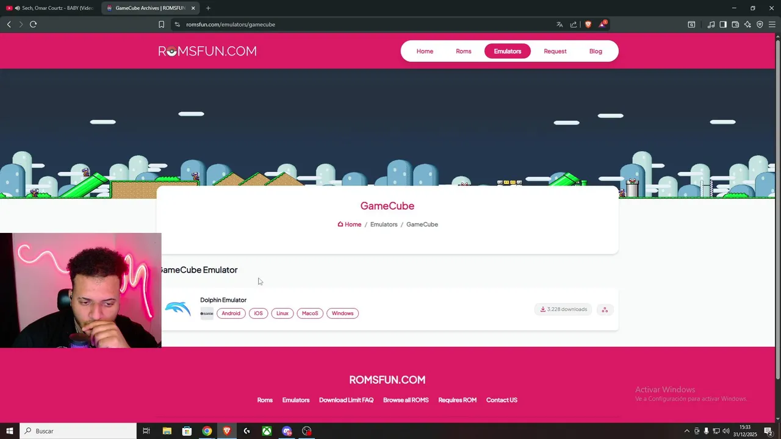Screen dimensions: 781x439
Task: Open Discord from the taskbar
Action: tap(287, 431)
